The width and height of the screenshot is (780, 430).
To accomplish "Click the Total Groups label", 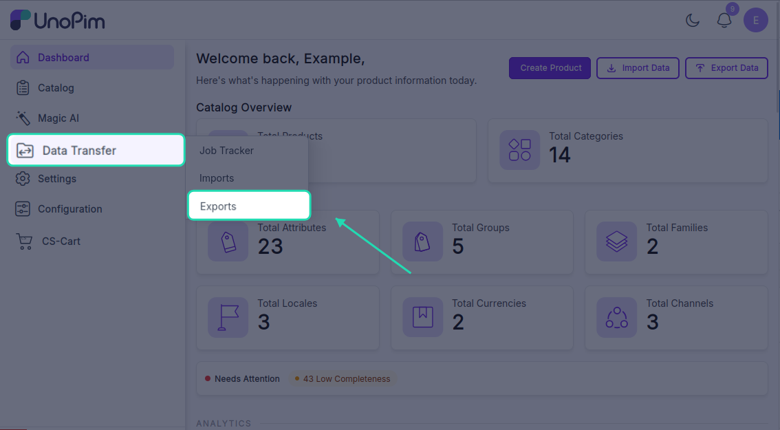I will pos(481,228).
